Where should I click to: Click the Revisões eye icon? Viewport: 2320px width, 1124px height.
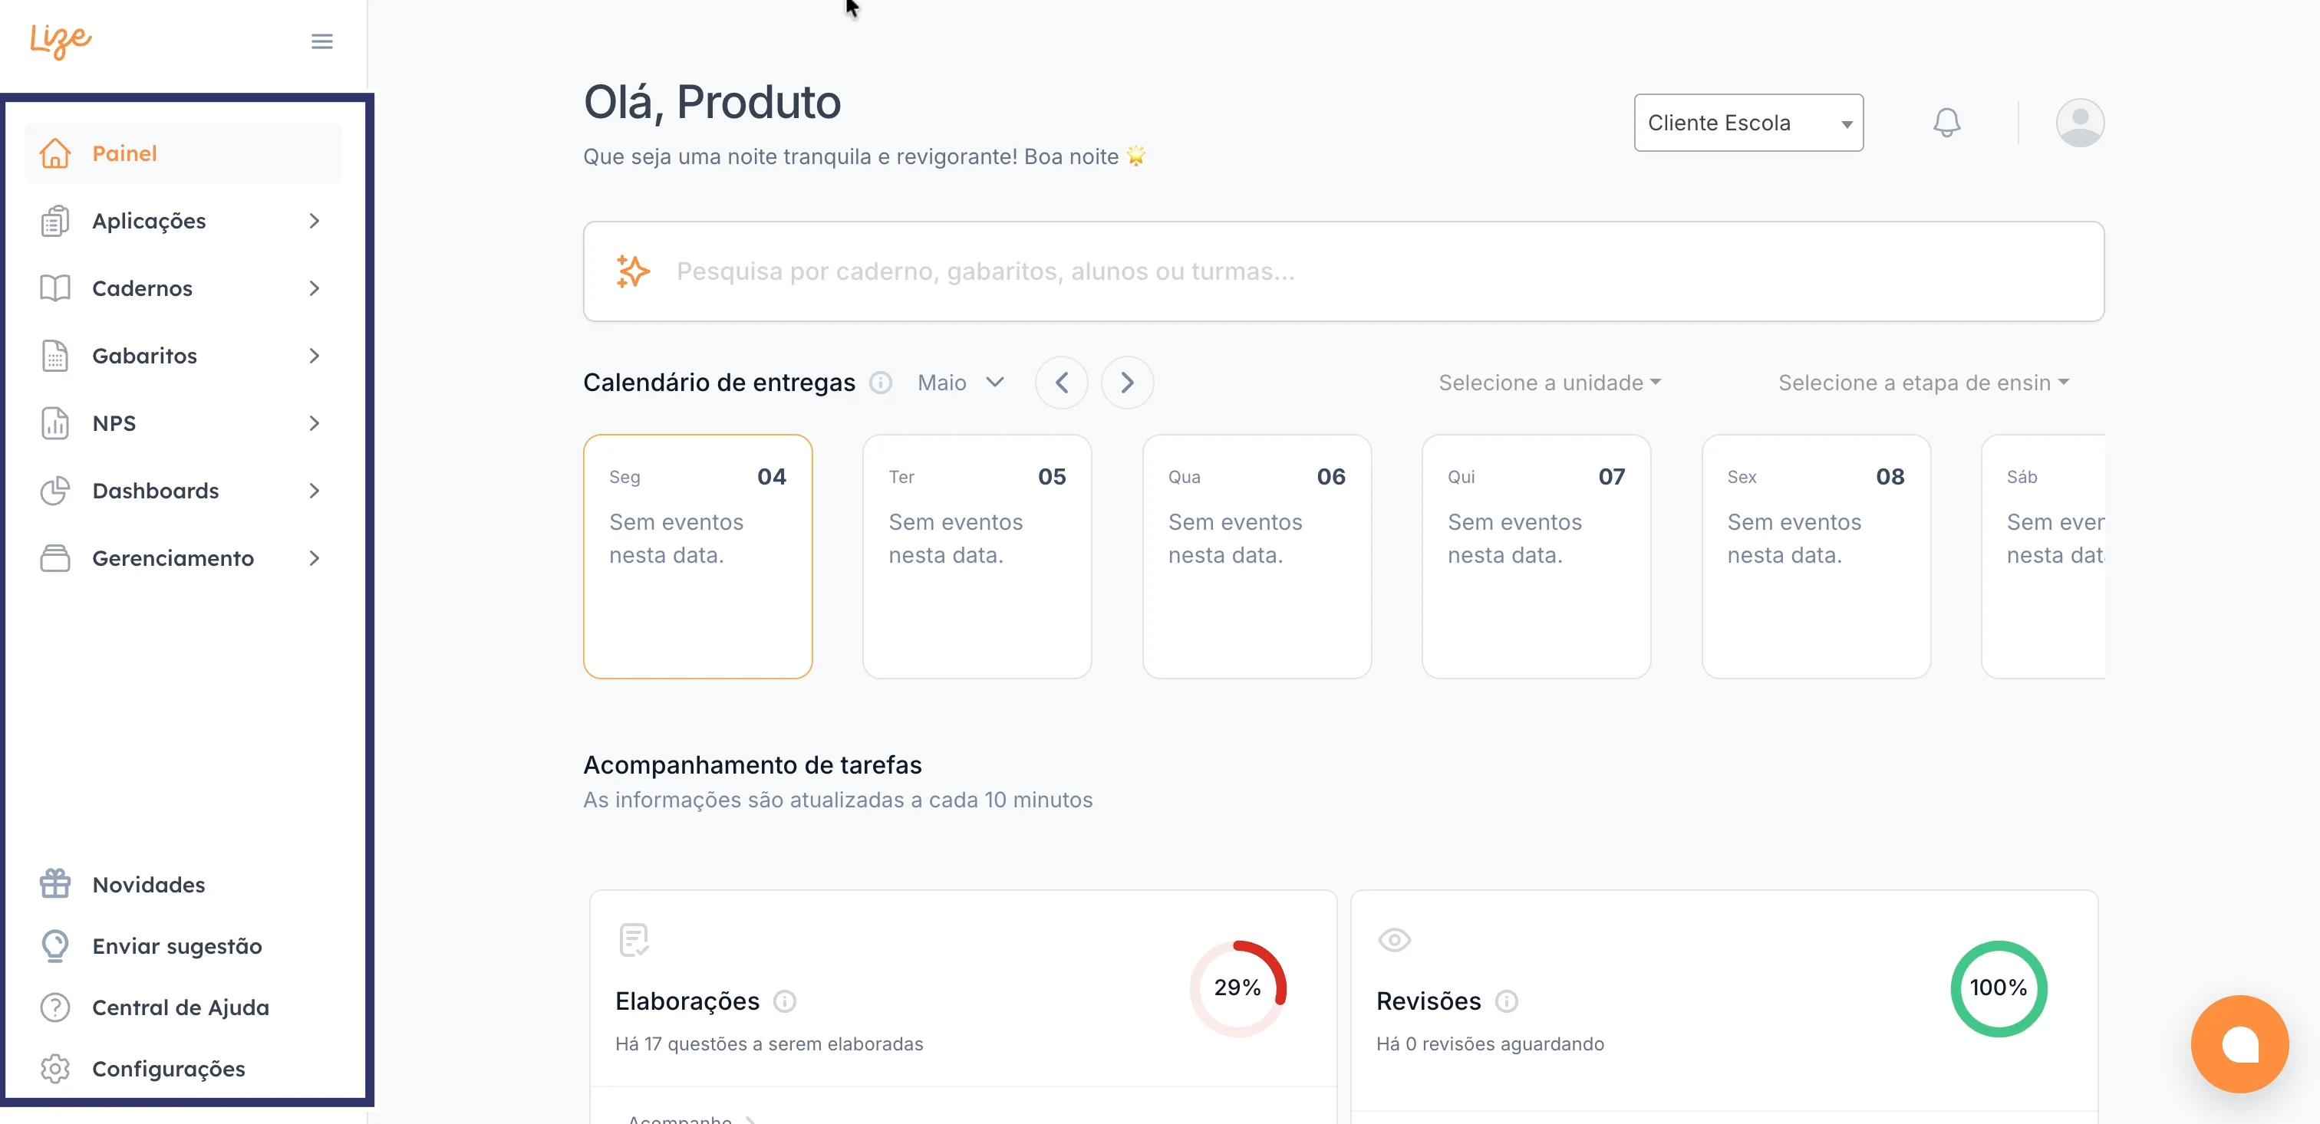click(x=1394, y=939)
